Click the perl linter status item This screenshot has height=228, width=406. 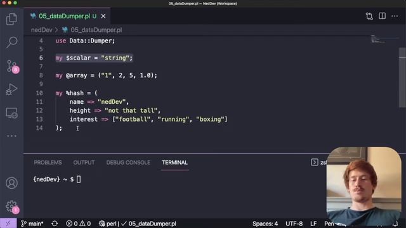(138, 224)
